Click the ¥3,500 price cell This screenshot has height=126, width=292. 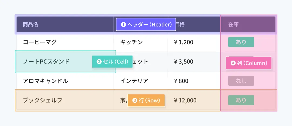coord(184,61)
